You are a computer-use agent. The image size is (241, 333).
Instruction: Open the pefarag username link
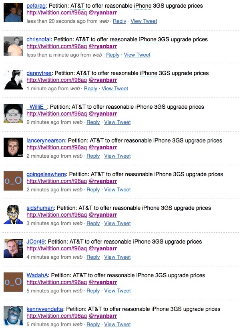[x=36, y=6]
